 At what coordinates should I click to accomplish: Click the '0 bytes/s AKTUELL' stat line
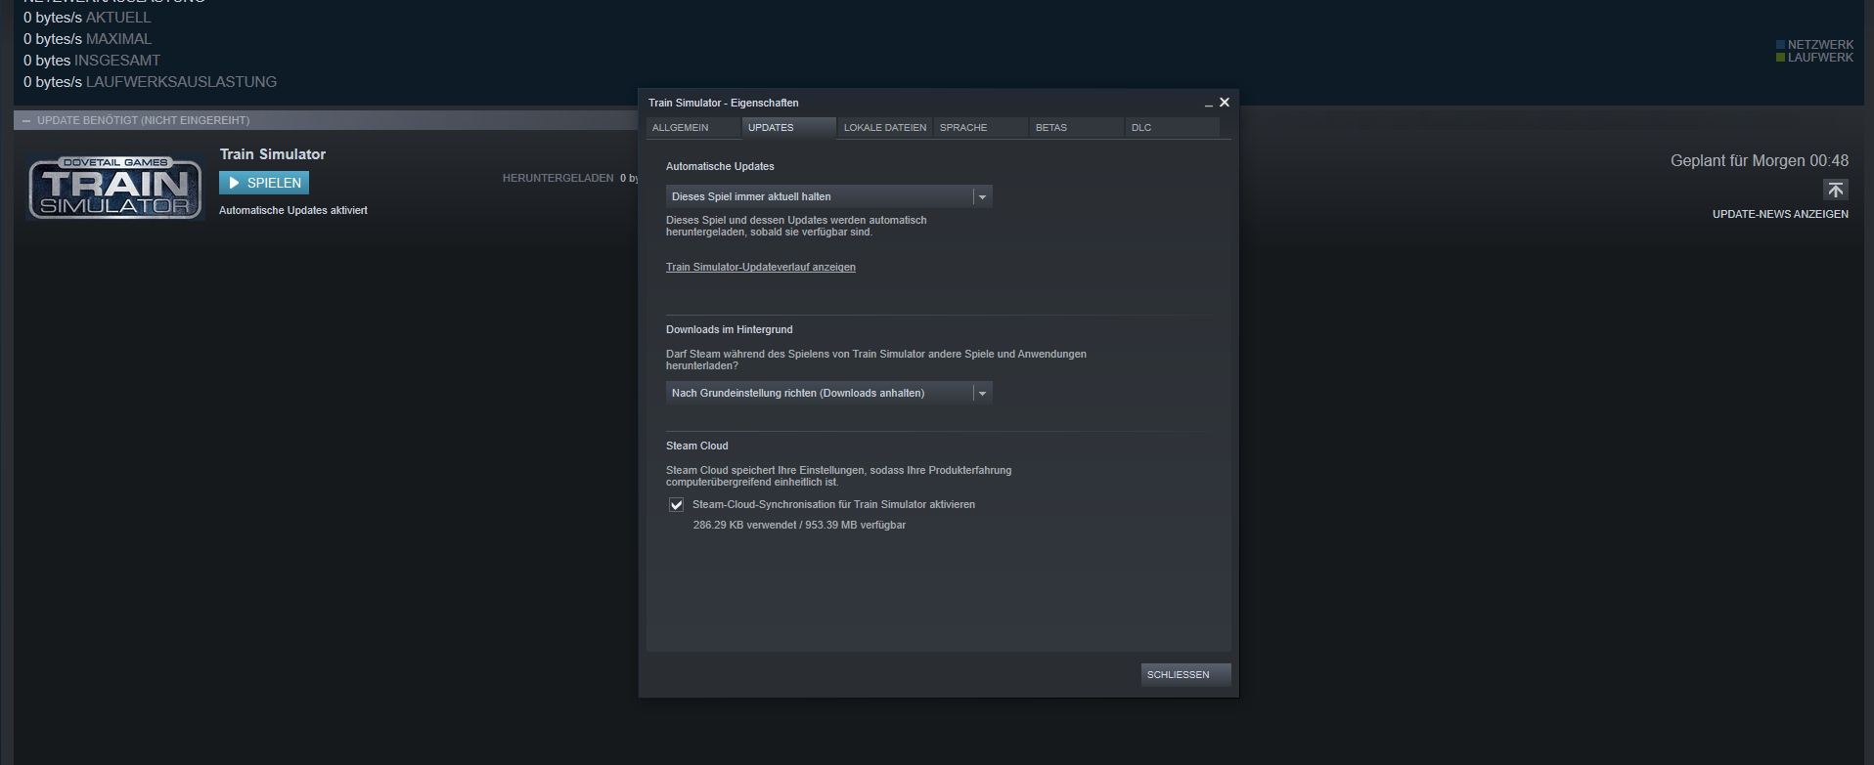tap(87, 18)
